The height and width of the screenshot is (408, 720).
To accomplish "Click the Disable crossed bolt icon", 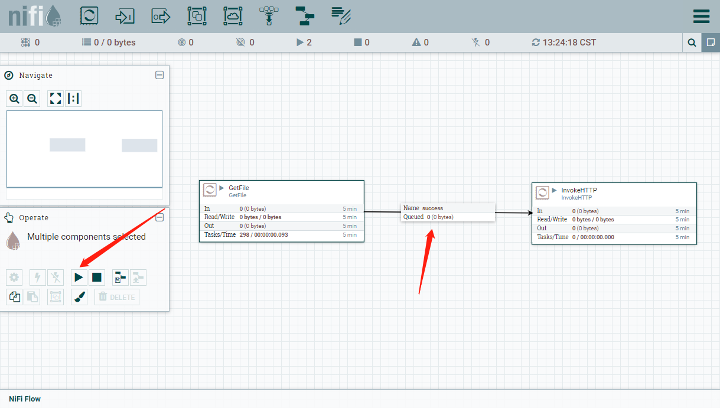I will point(56,277).
